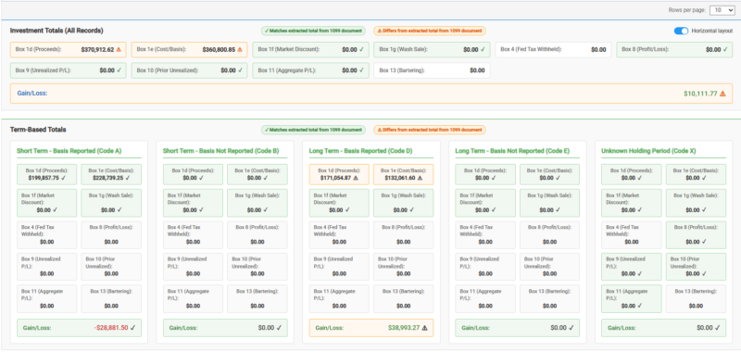
Task: Click 'Differs from extracted total' badge in Term-Based Totals
Action: click(x=430, y=130)
